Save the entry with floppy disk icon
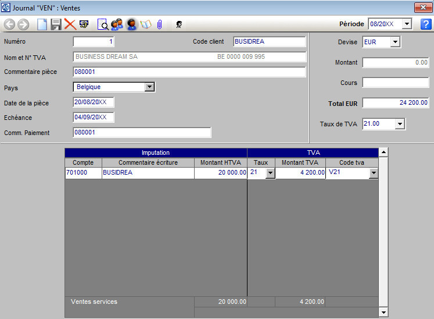Viewport: 434px width, 319px height. point(56,24)
